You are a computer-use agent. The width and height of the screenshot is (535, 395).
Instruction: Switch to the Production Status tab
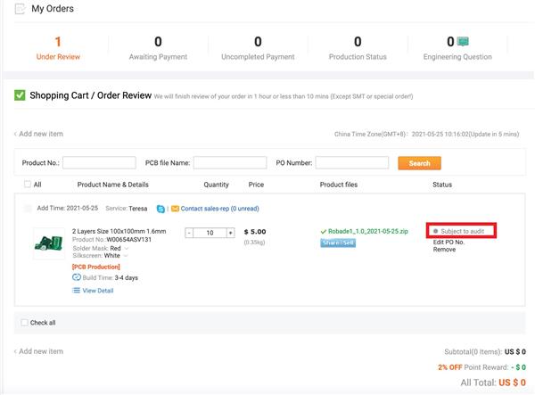click(x=358, y=48)
